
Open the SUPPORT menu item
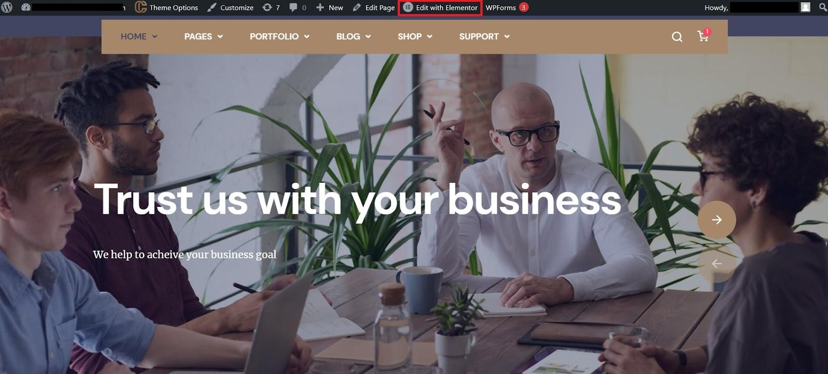[484, 36]
